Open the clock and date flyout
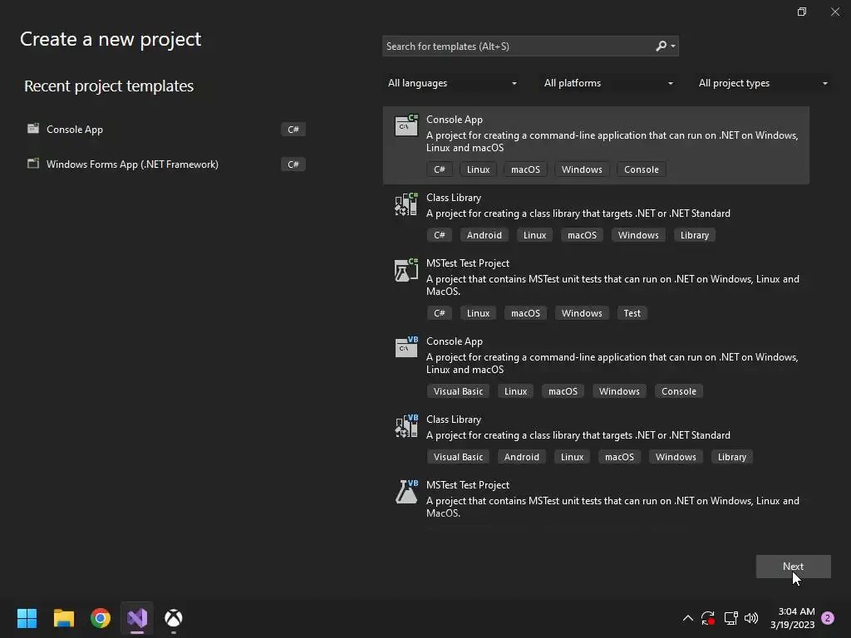The width and height of the screenshot is (851, 638). (792, 618)
